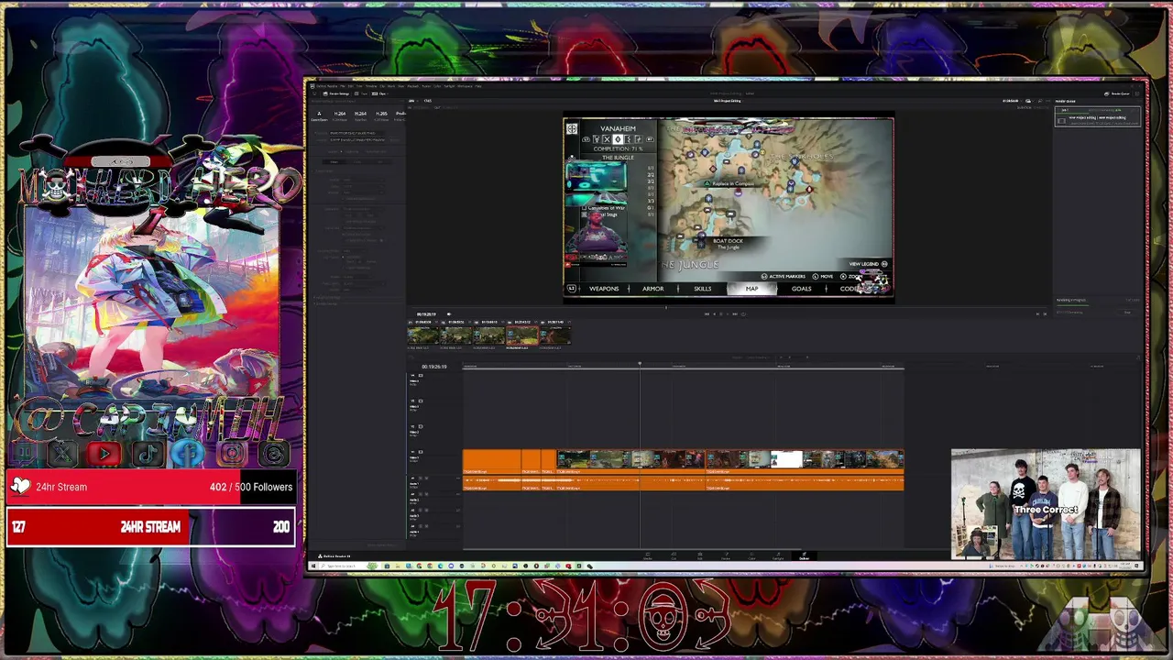This screenshot has width=1173, height=660.
Task: Open the Timeline menu
Action: click(371, 86)
